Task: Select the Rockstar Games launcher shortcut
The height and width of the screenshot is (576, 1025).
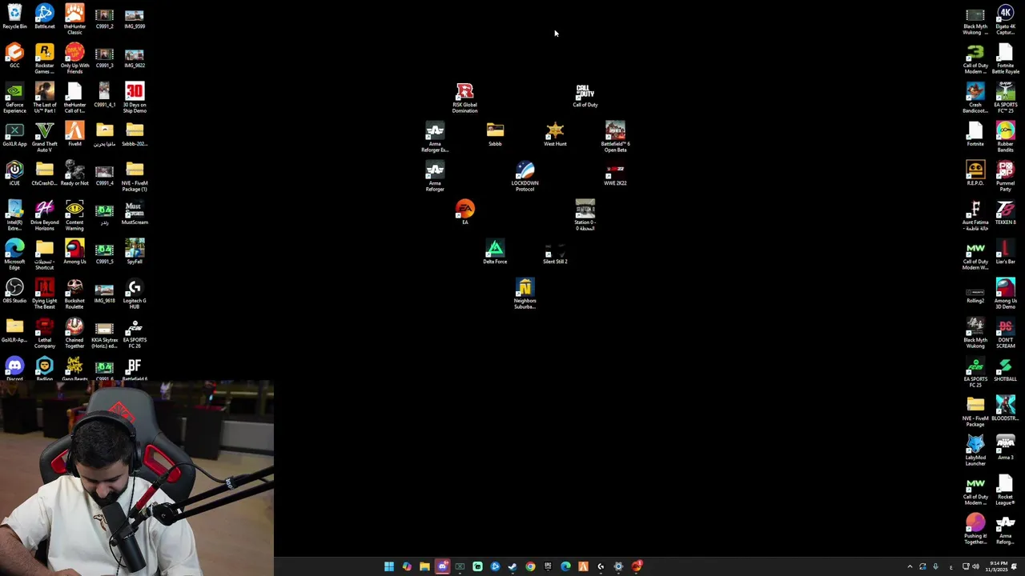Action: pos(45,59)
